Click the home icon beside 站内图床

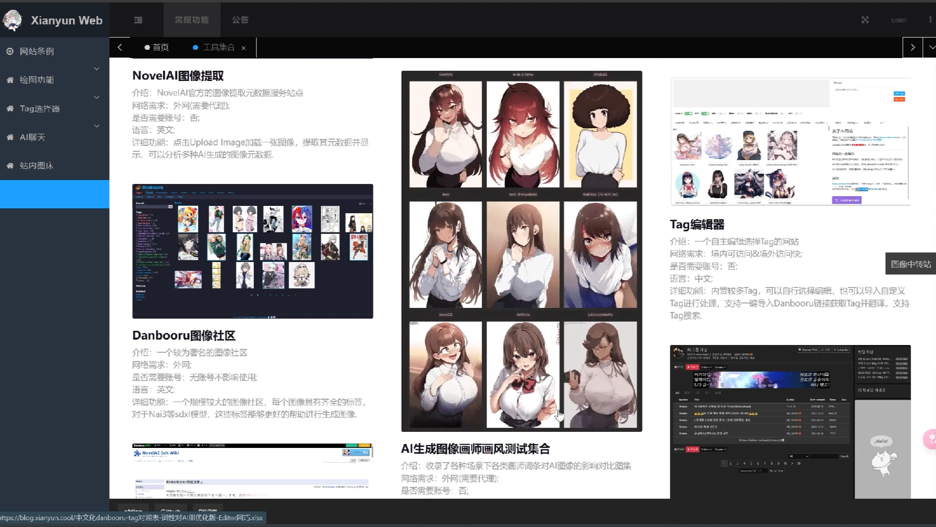coord(10,166)
